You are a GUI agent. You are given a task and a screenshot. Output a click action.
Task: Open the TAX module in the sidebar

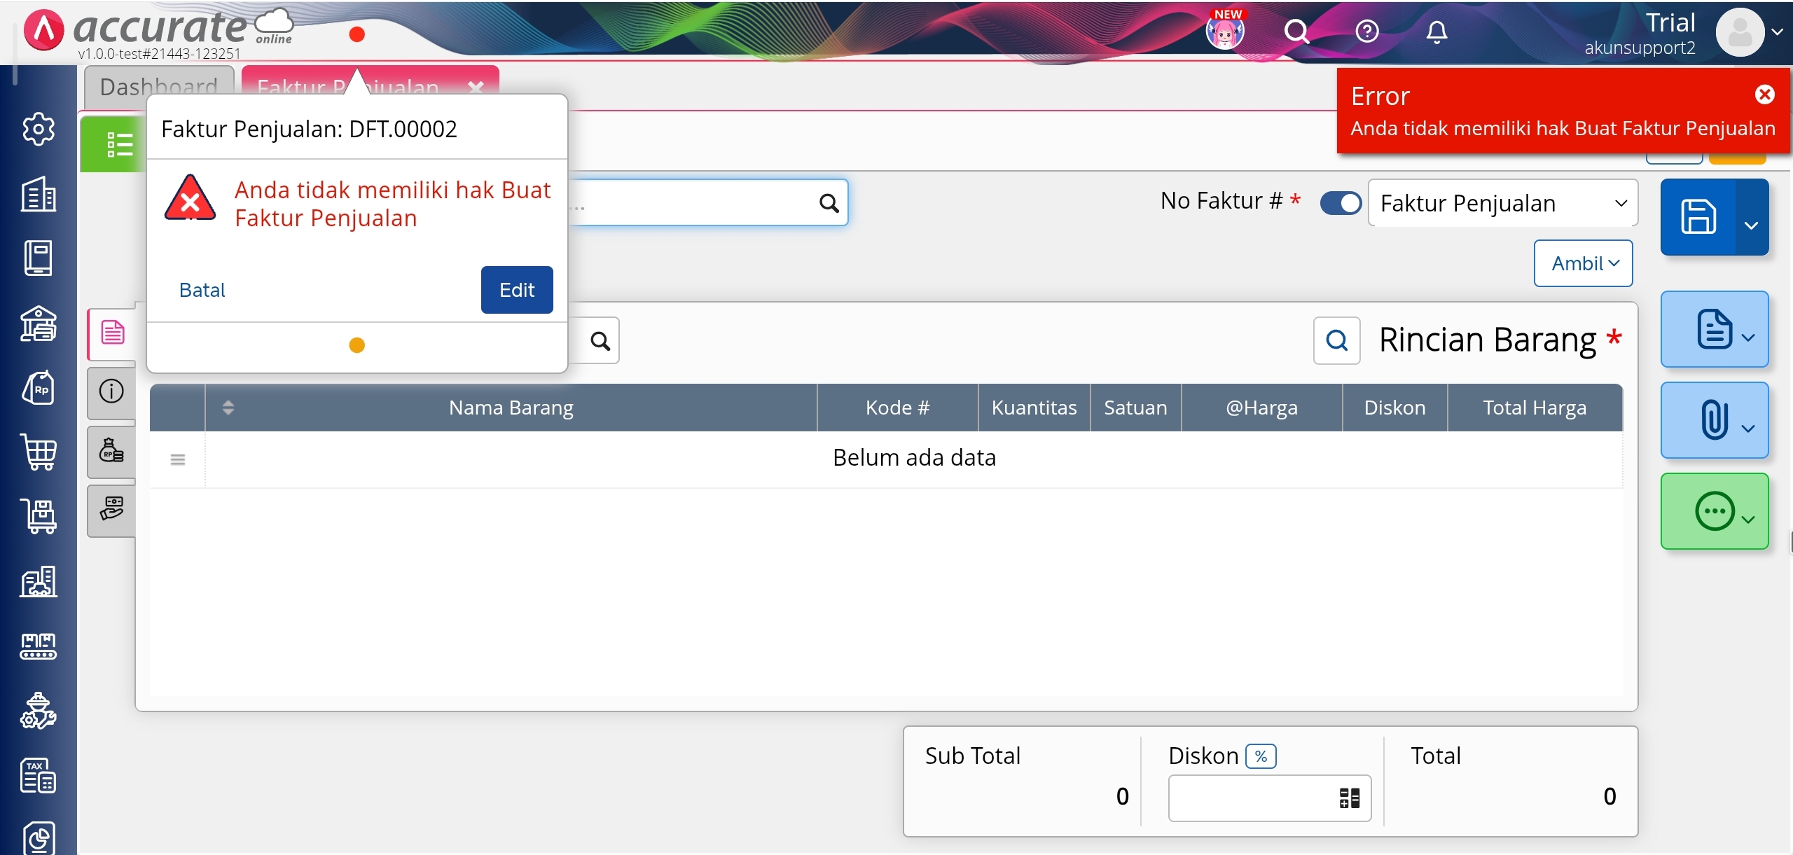coord(39,776)
